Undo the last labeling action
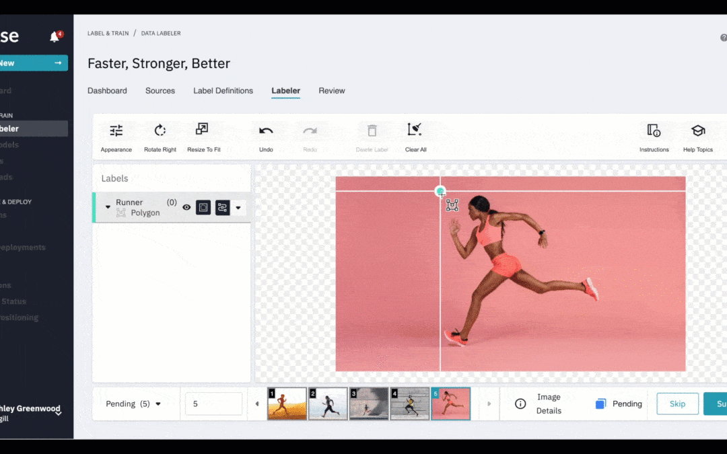This screenshot has width=727, height=454. [x=266, y=137]
